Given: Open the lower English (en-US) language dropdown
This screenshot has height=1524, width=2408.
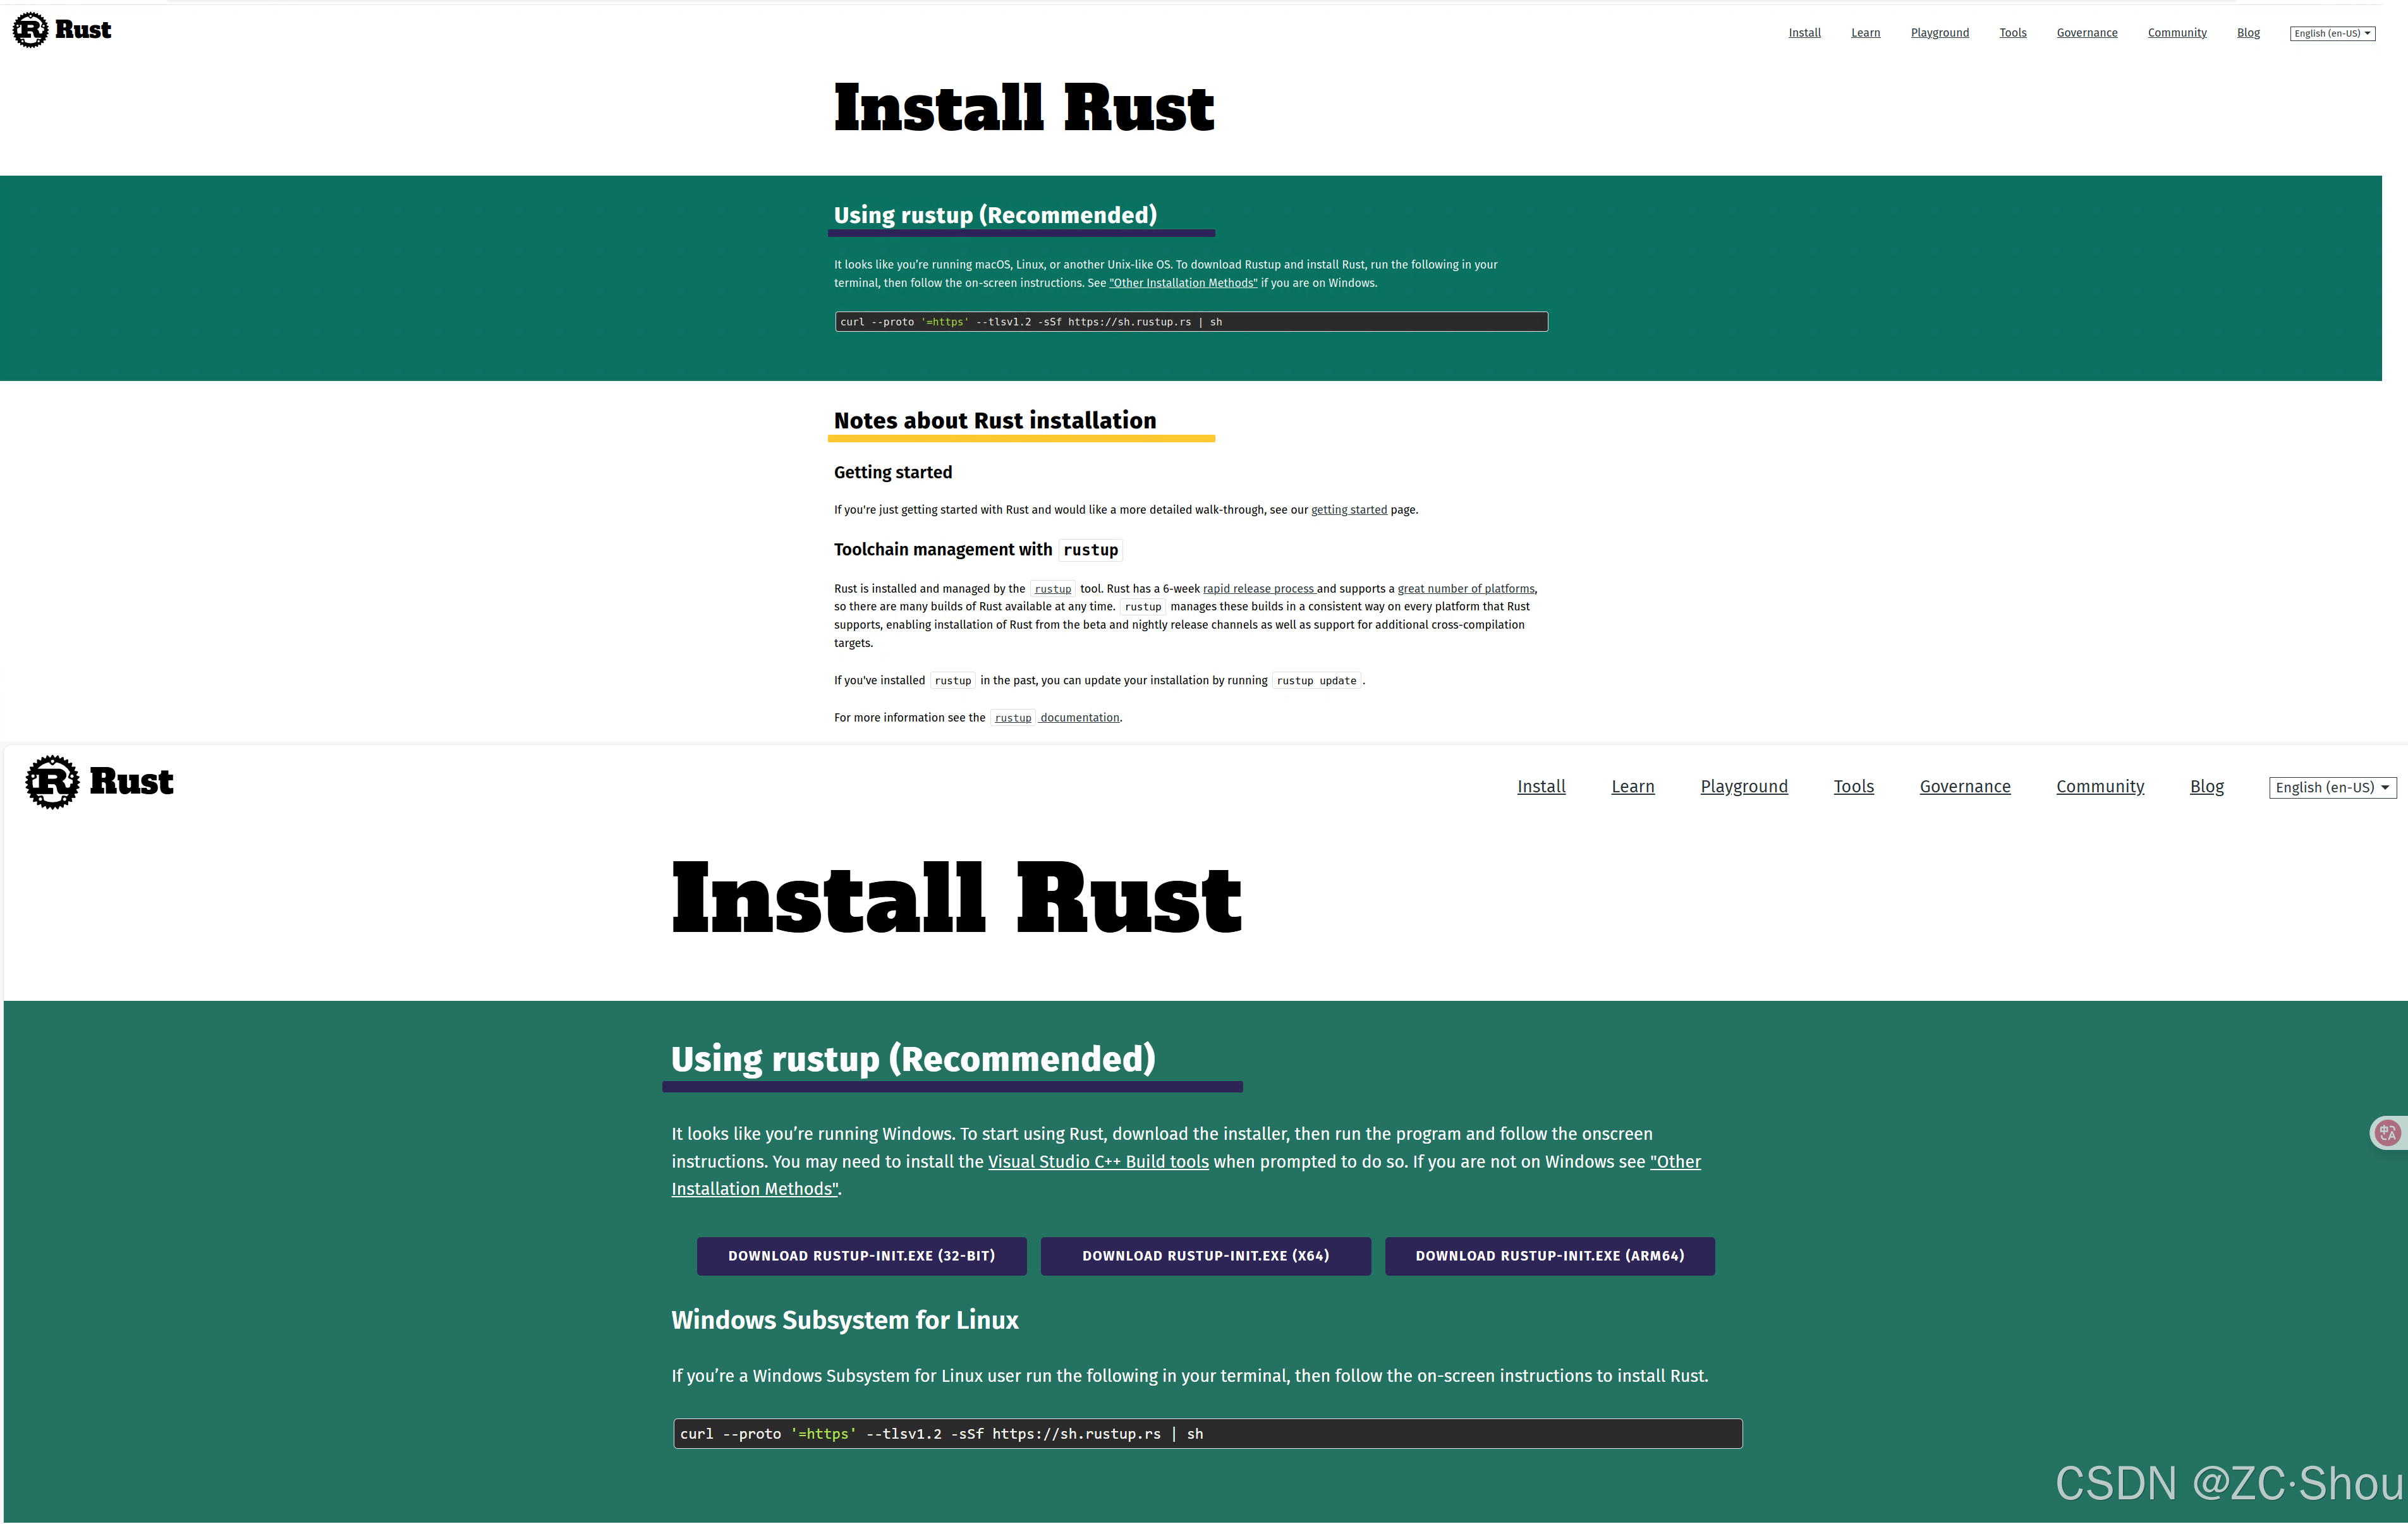Looking at the screenshot, I should point(2332,788).
